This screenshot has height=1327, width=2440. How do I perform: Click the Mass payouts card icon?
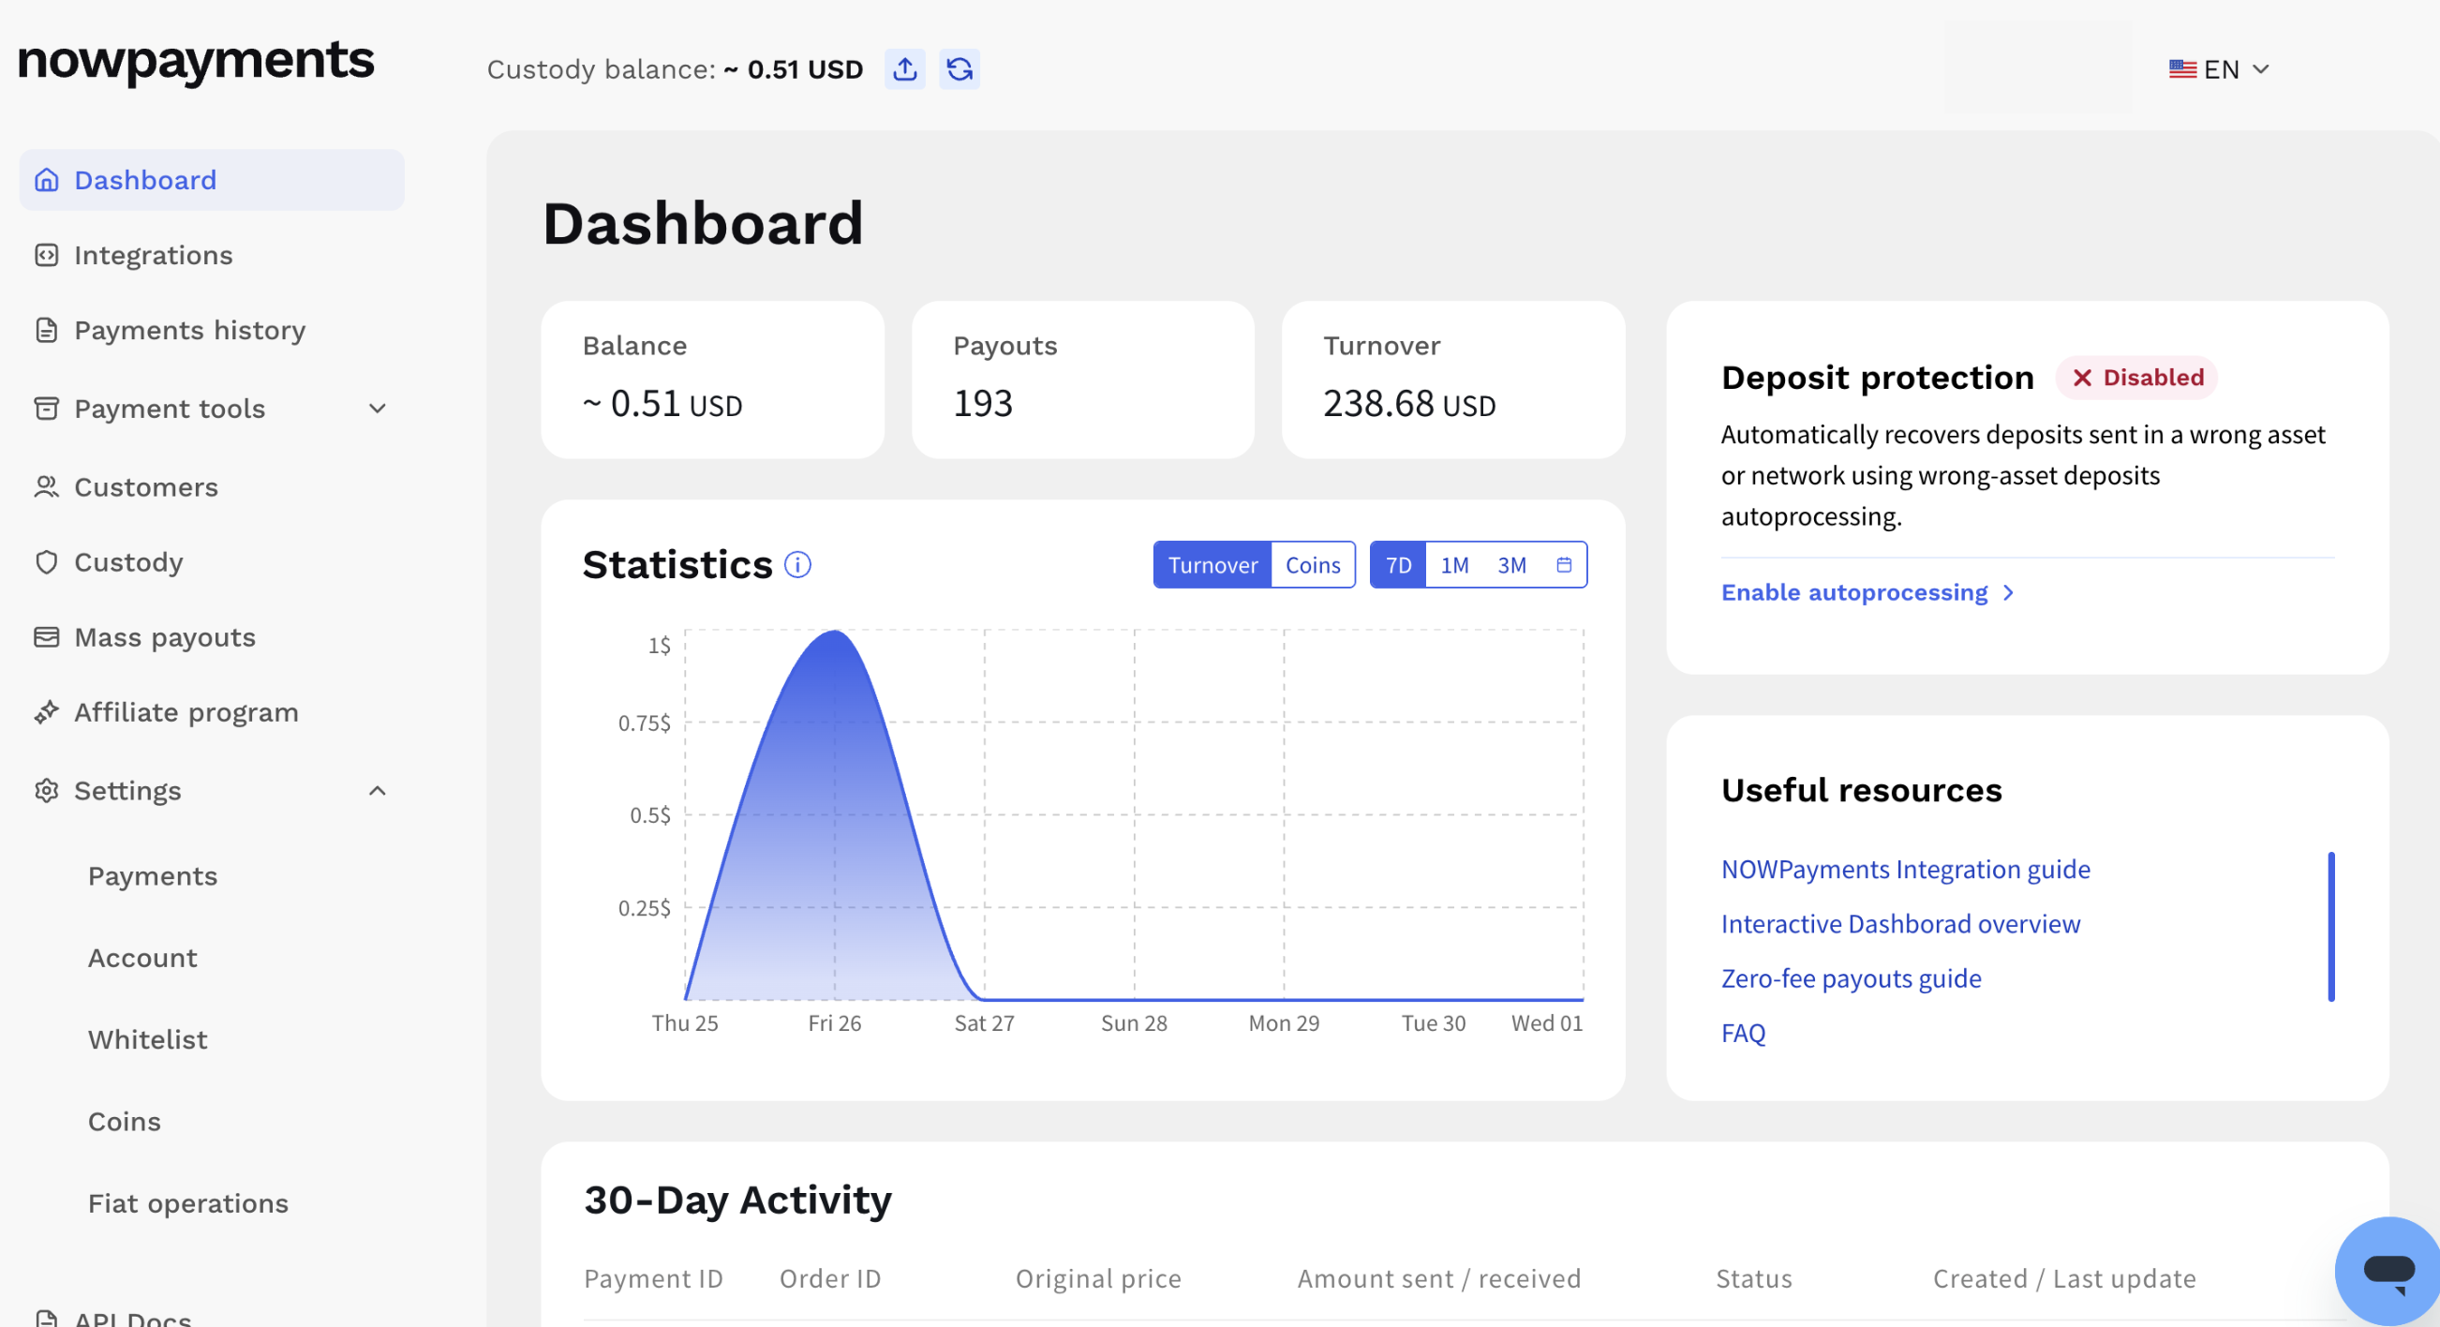47,637
